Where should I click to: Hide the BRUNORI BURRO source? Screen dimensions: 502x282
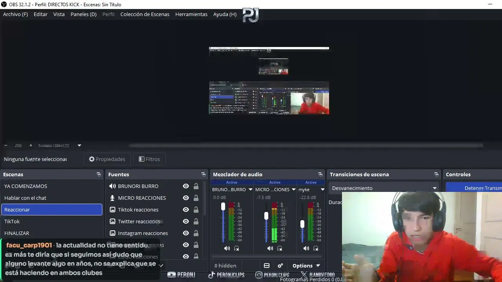(x=186, y=186)
